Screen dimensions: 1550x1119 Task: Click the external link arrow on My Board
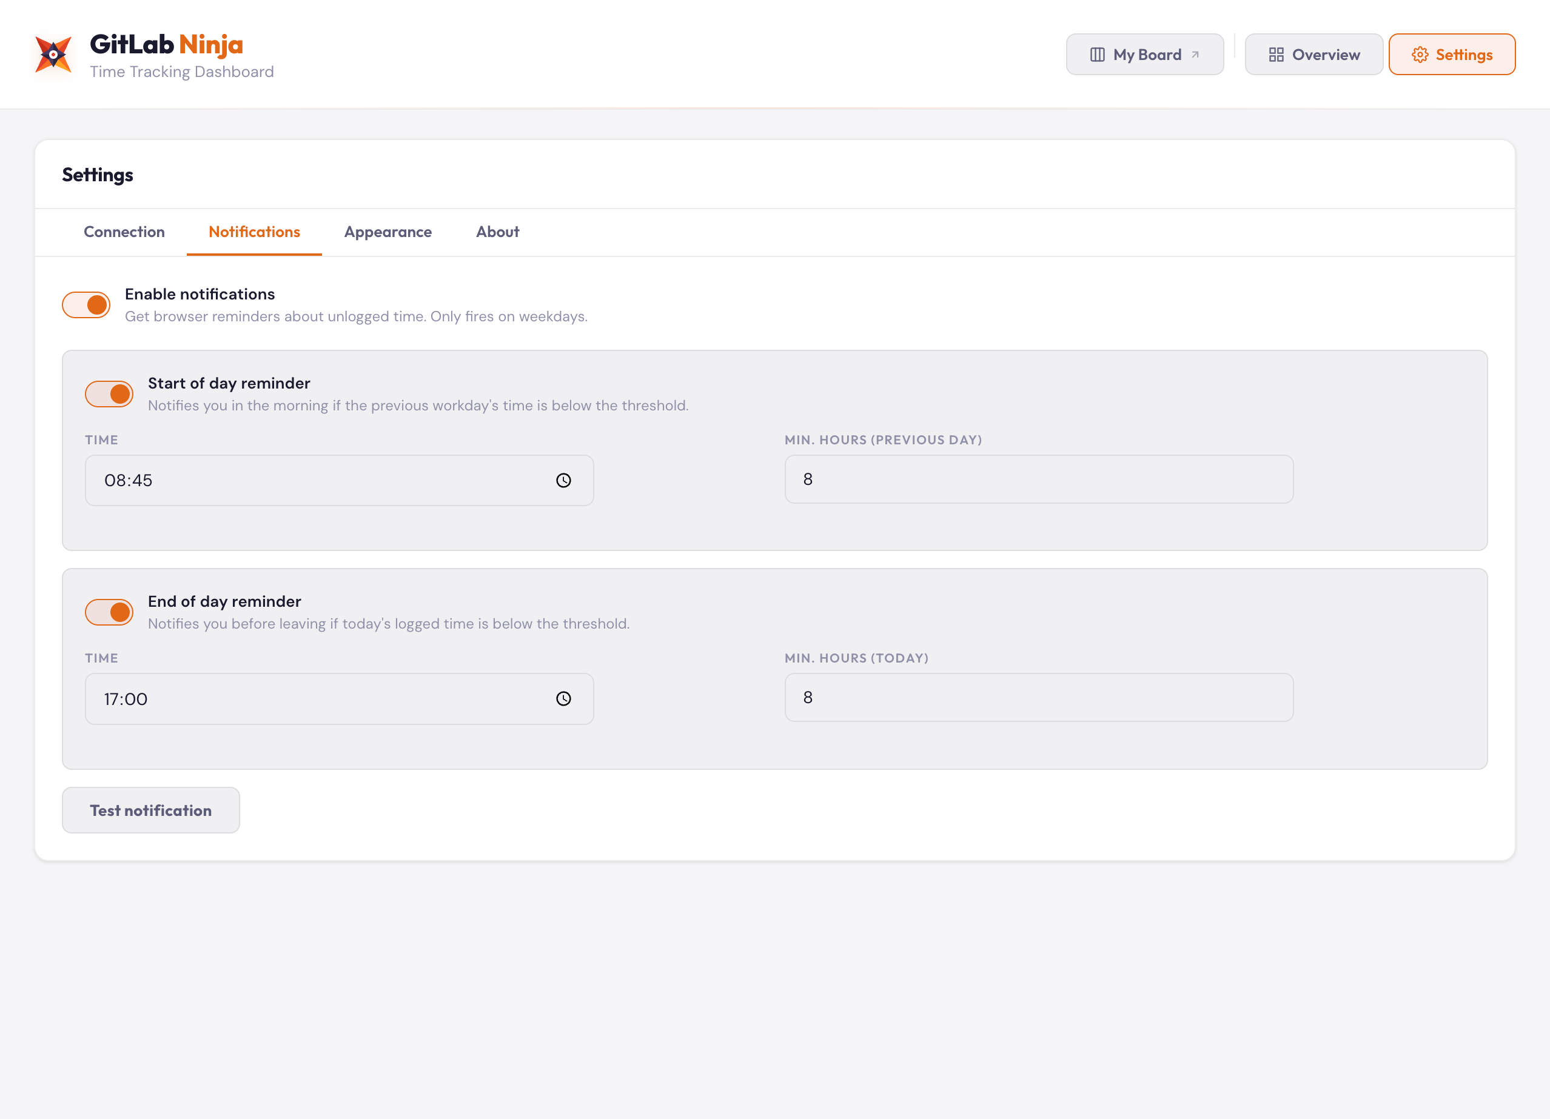point(1195,55)
